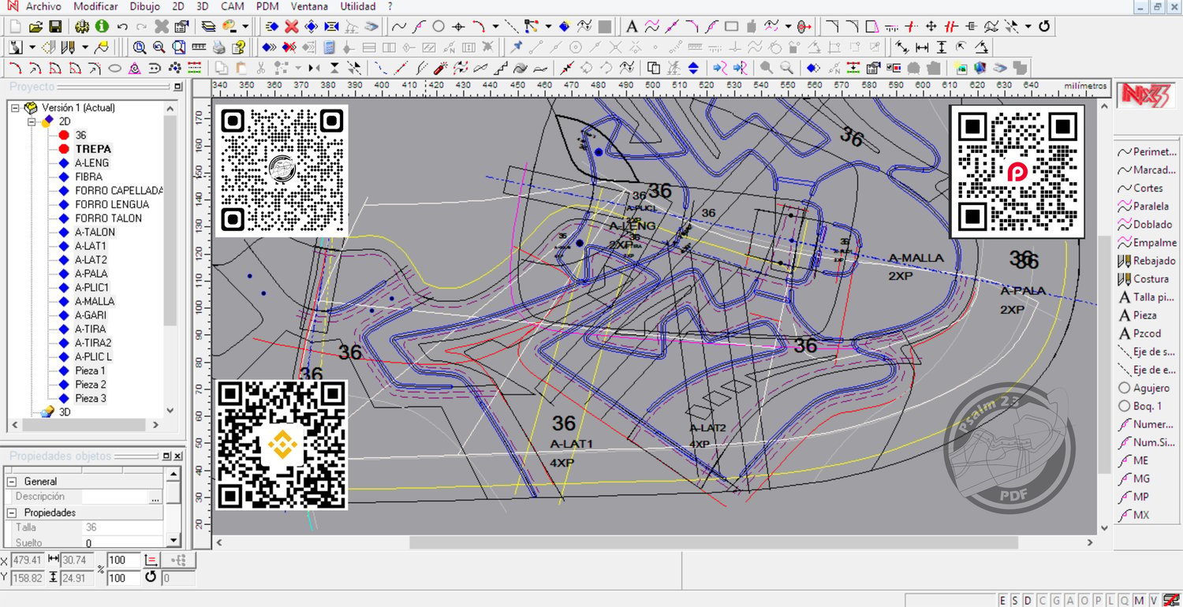Click the move four-arrow cross icon

[x=931, y=26]
